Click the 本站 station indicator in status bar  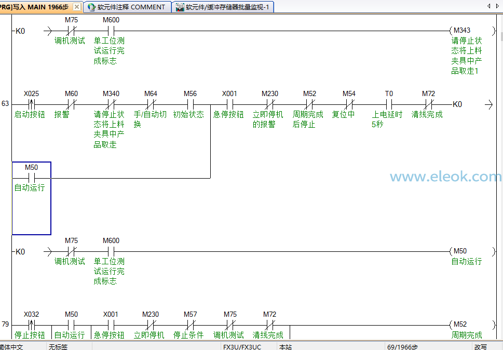click(x=286, y=347)
